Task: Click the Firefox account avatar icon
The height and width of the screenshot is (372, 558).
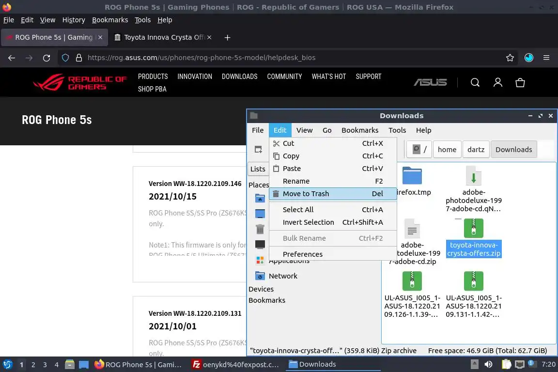Action: 529,58
